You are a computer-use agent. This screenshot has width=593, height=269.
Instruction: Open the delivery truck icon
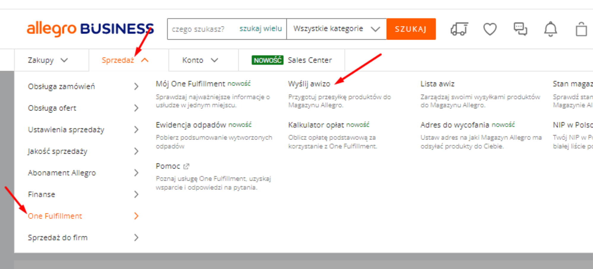(x=459, y=29)
